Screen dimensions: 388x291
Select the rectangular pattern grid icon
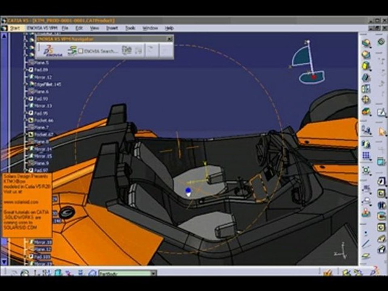[x=366, y=156]
